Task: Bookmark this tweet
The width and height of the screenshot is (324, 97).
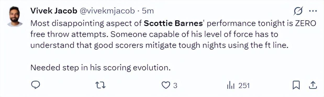Action: [x=296, y=85]
